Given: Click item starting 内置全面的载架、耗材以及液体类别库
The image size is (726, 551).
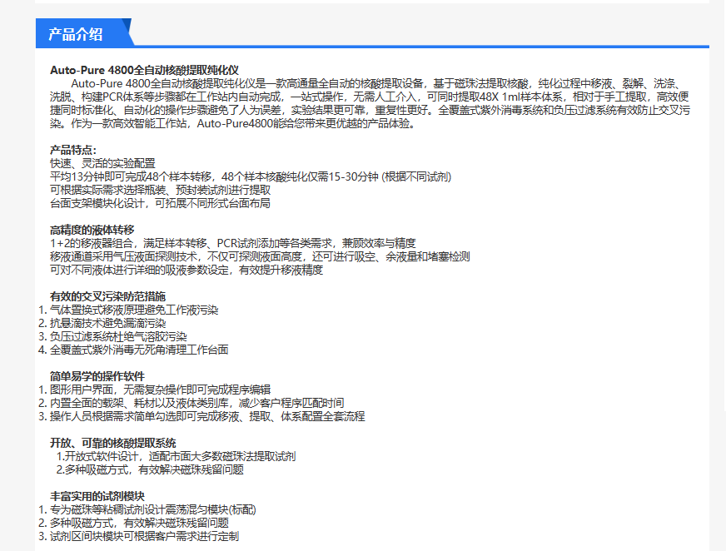Looking at the screenshot, I should click(x=197, y=404).
